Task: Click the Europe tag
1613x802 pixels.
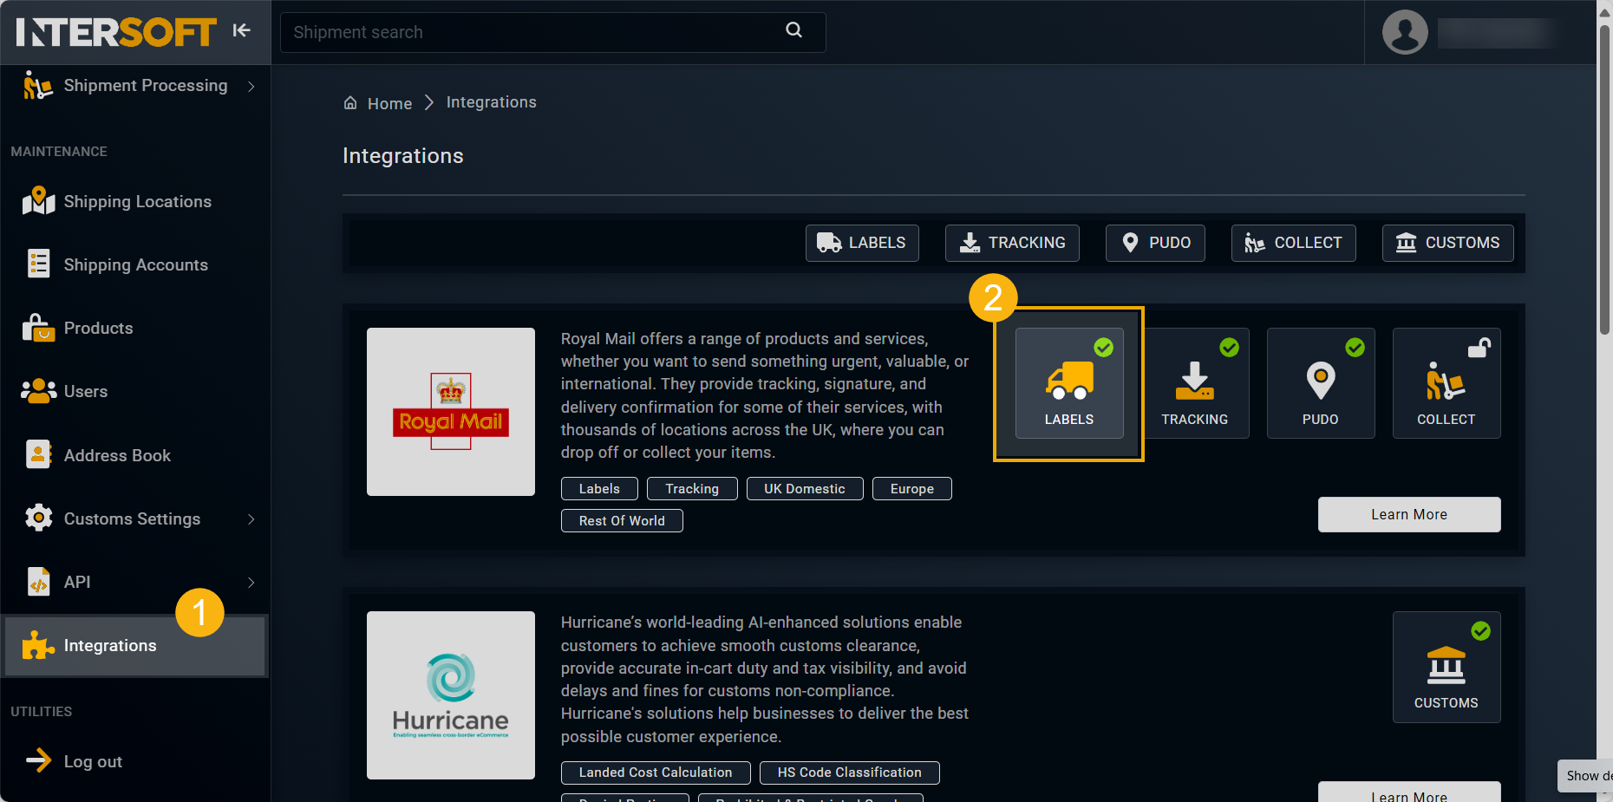Action: coord(912,488)
